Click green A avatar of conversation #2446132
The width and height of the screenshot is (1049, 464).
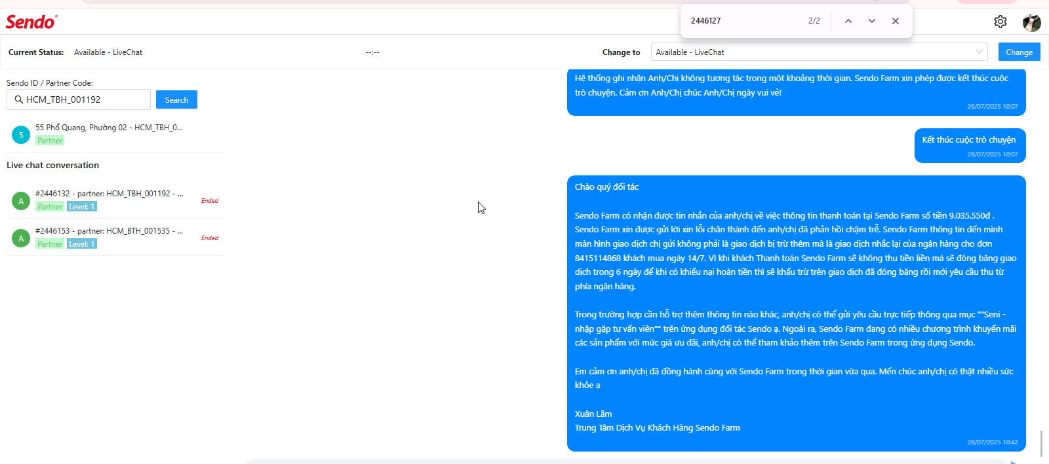tap(21, 201)
